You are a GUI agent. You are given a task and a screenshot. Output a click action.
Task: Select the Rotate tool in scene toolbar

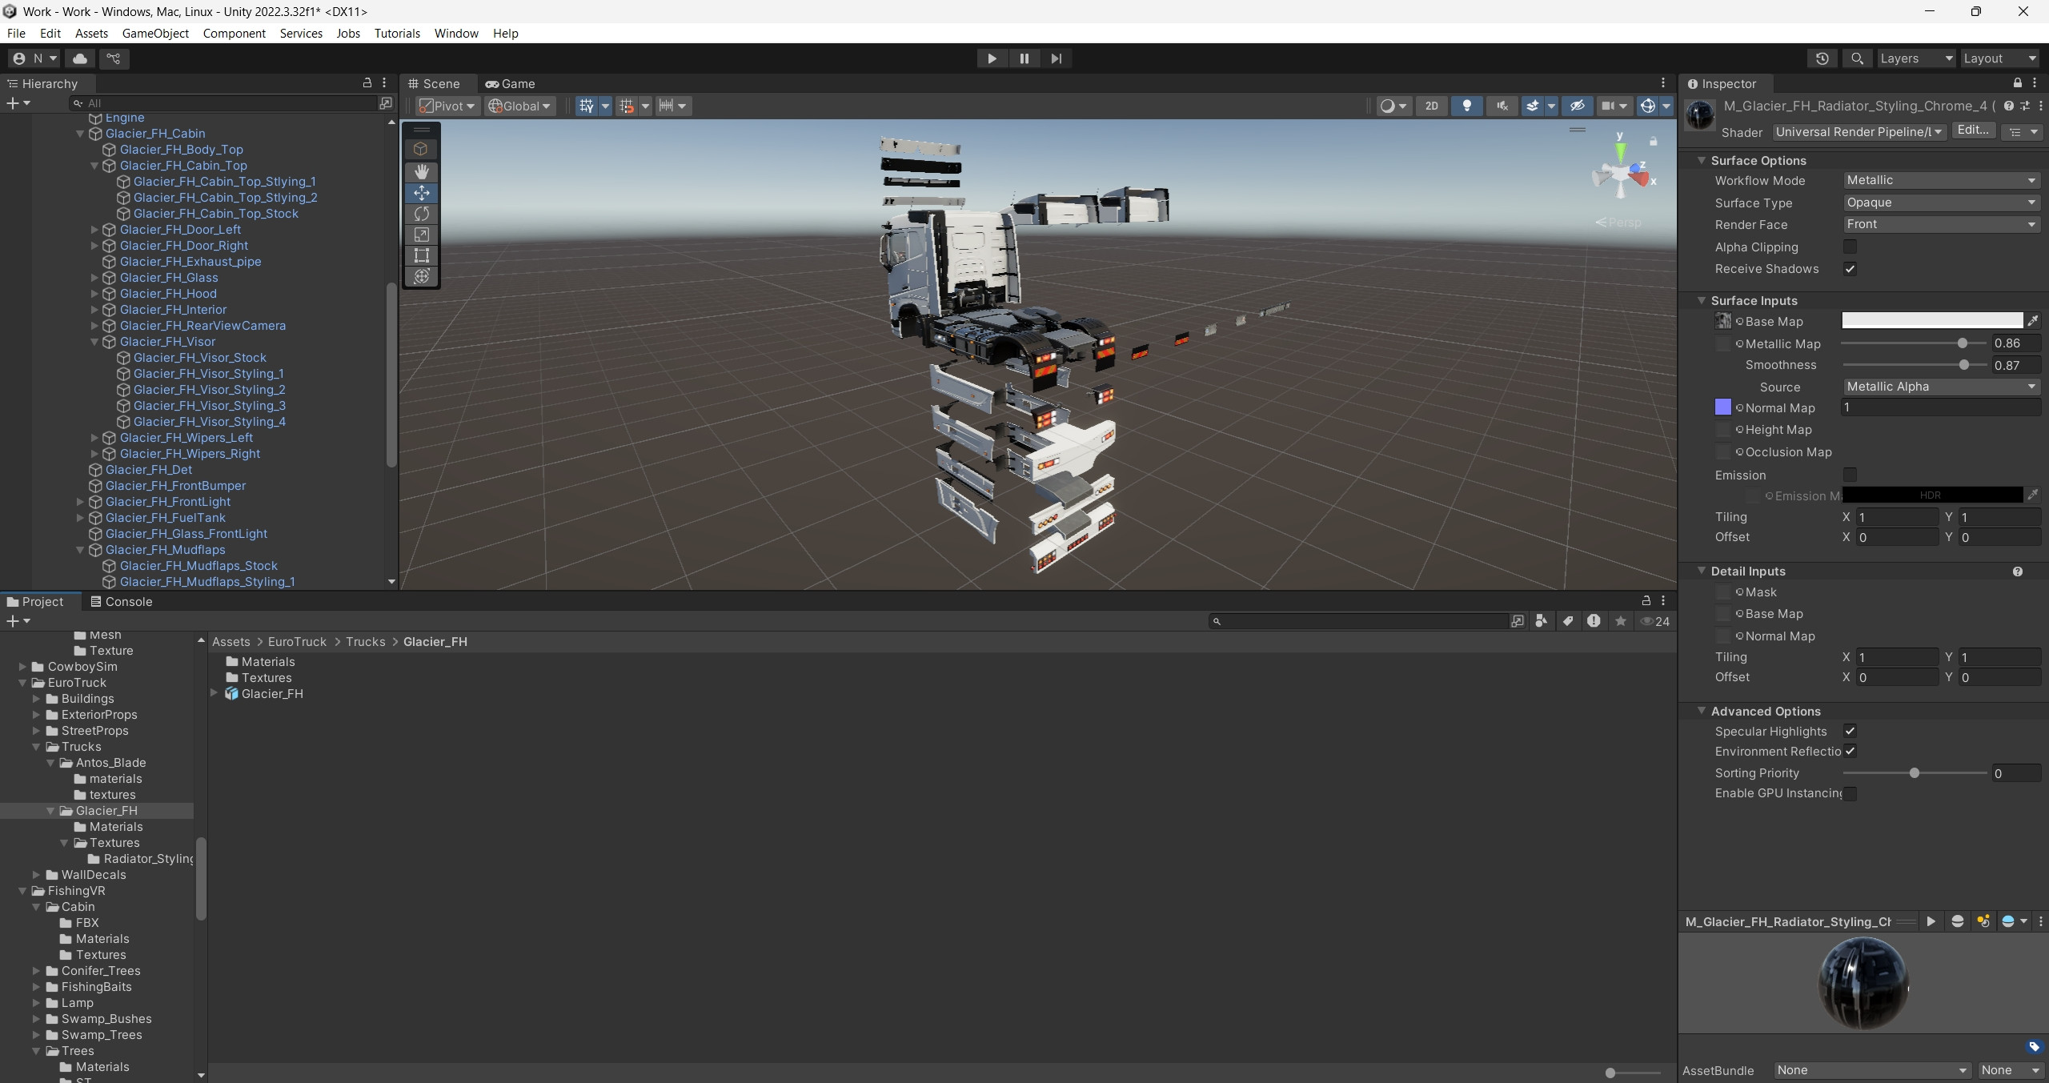click(422, 214)
